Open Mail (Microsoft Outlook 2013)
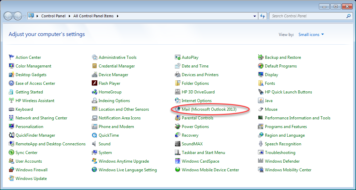The image size is (356, 190). [x=209, y=109]
